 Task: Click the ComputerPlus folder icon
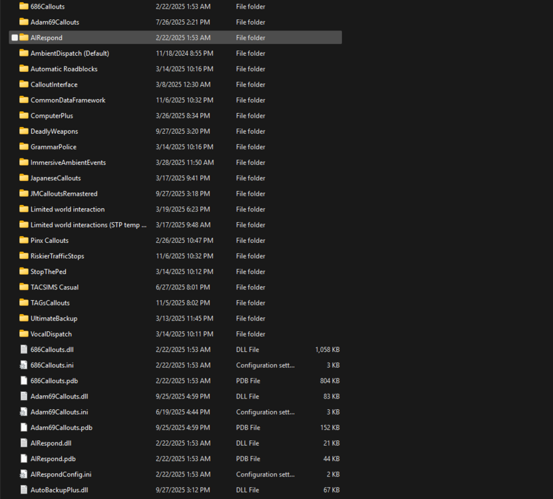[23, 116]
